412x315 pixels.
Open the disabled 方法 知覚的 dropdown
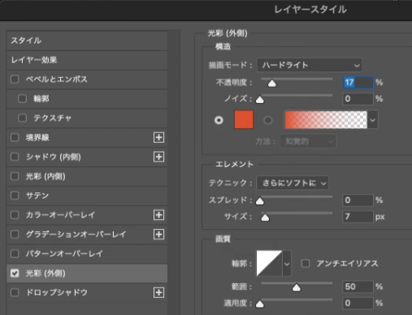click(308, 141)
